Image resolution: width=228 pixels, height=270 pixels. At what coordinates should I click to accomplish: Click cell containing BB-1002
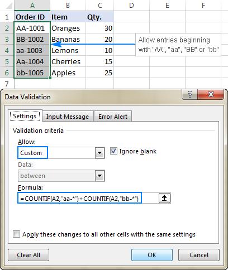point(32,39)
